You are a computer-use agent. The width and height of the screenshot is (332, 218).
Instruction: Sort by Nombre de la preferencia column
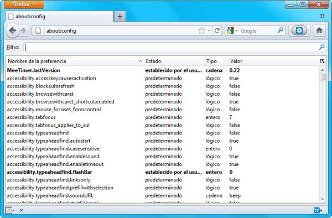pos(75,61)
